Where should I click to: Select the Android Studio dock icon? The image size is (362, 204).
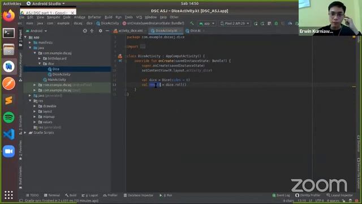coord(9,67)
